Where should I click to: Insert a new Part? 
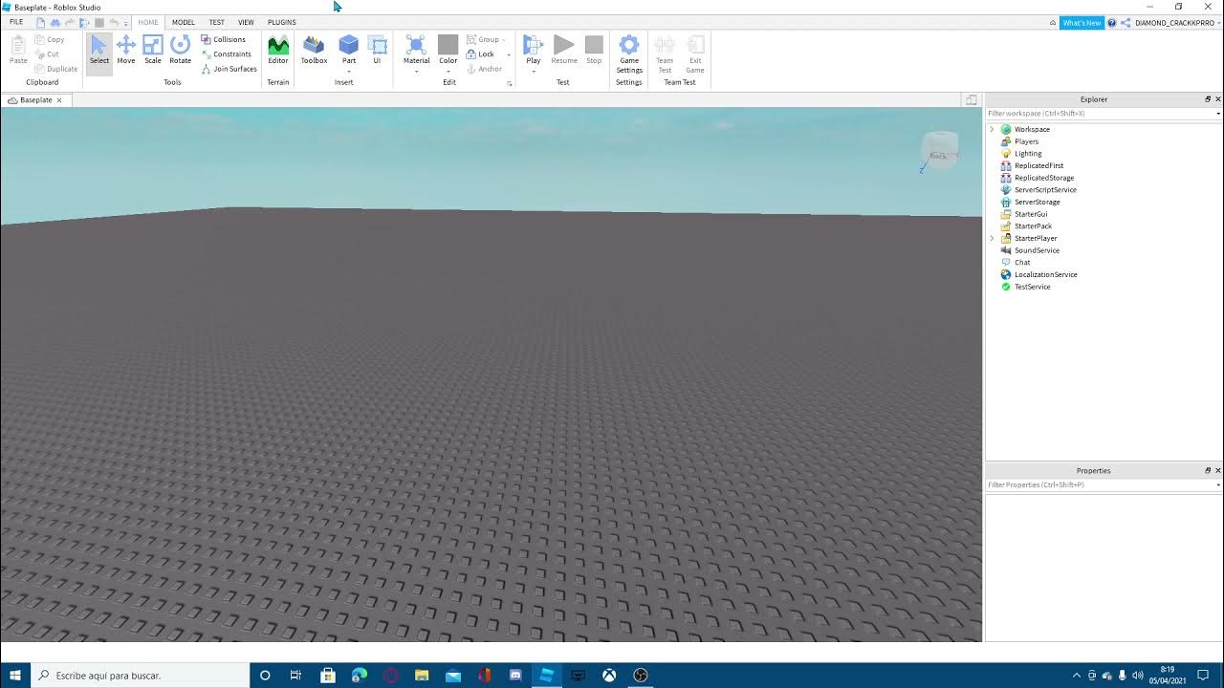(349, 48)
